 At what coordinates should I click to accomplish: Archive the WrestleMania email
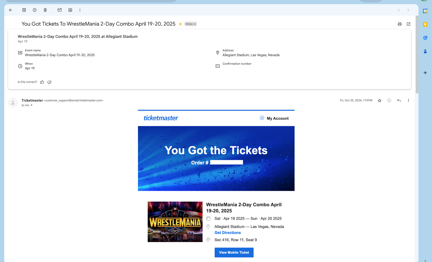tap(24, 10)
